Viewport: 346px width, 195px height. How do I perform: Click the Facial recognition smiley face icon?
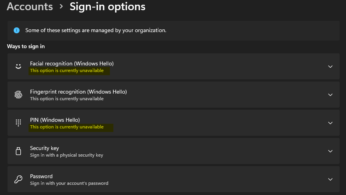tap(18, 67)
